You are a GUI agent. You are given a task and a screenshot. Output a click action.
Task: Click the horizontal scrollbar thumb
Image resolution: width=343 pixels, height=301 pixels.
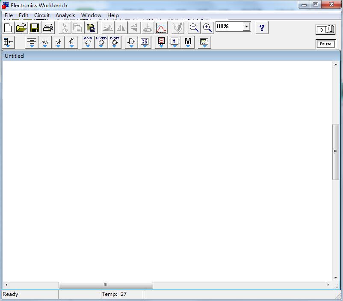pos(106,285)
